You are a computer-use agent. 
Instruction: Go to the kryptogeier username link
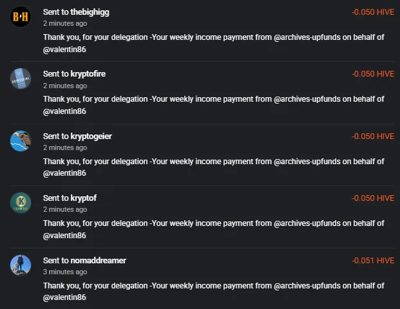point(91,136)
